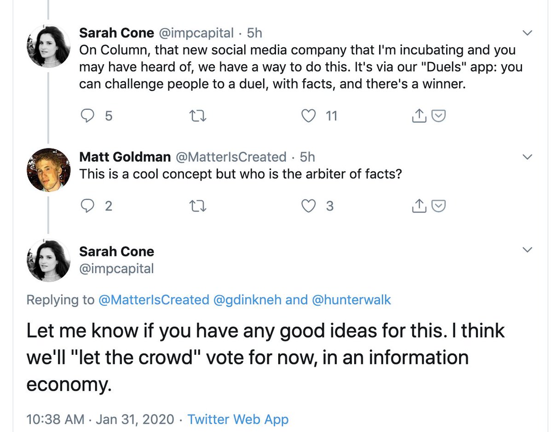Open @MatterIsCreated mention in reply line
The width and height of the screenshot is (552, 432).
(x=154, y=300)
